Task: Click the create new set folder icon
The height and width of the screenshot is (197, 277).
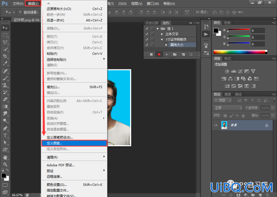Action: (175, 54)
